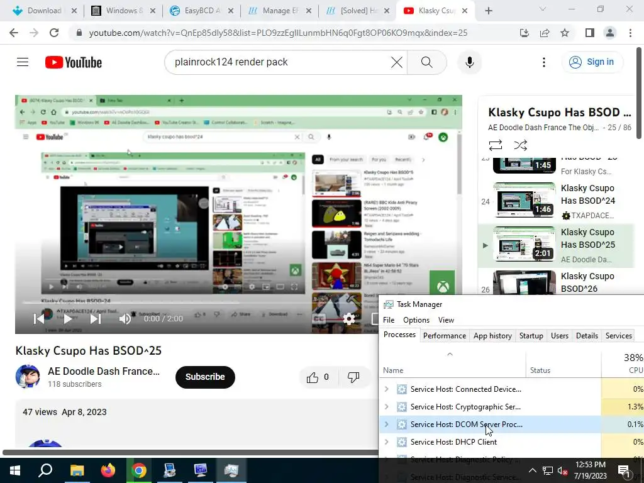Toggle Chrome side panel
Viewport: 644px width, 483px height.
coord(589,33)
